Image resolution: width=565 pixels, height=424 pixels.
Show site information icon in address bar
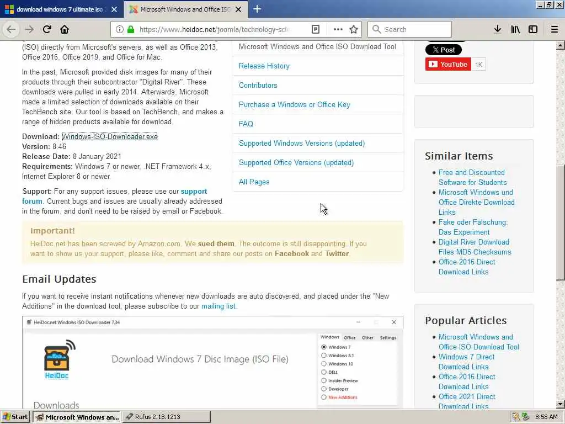pos(120,29)
